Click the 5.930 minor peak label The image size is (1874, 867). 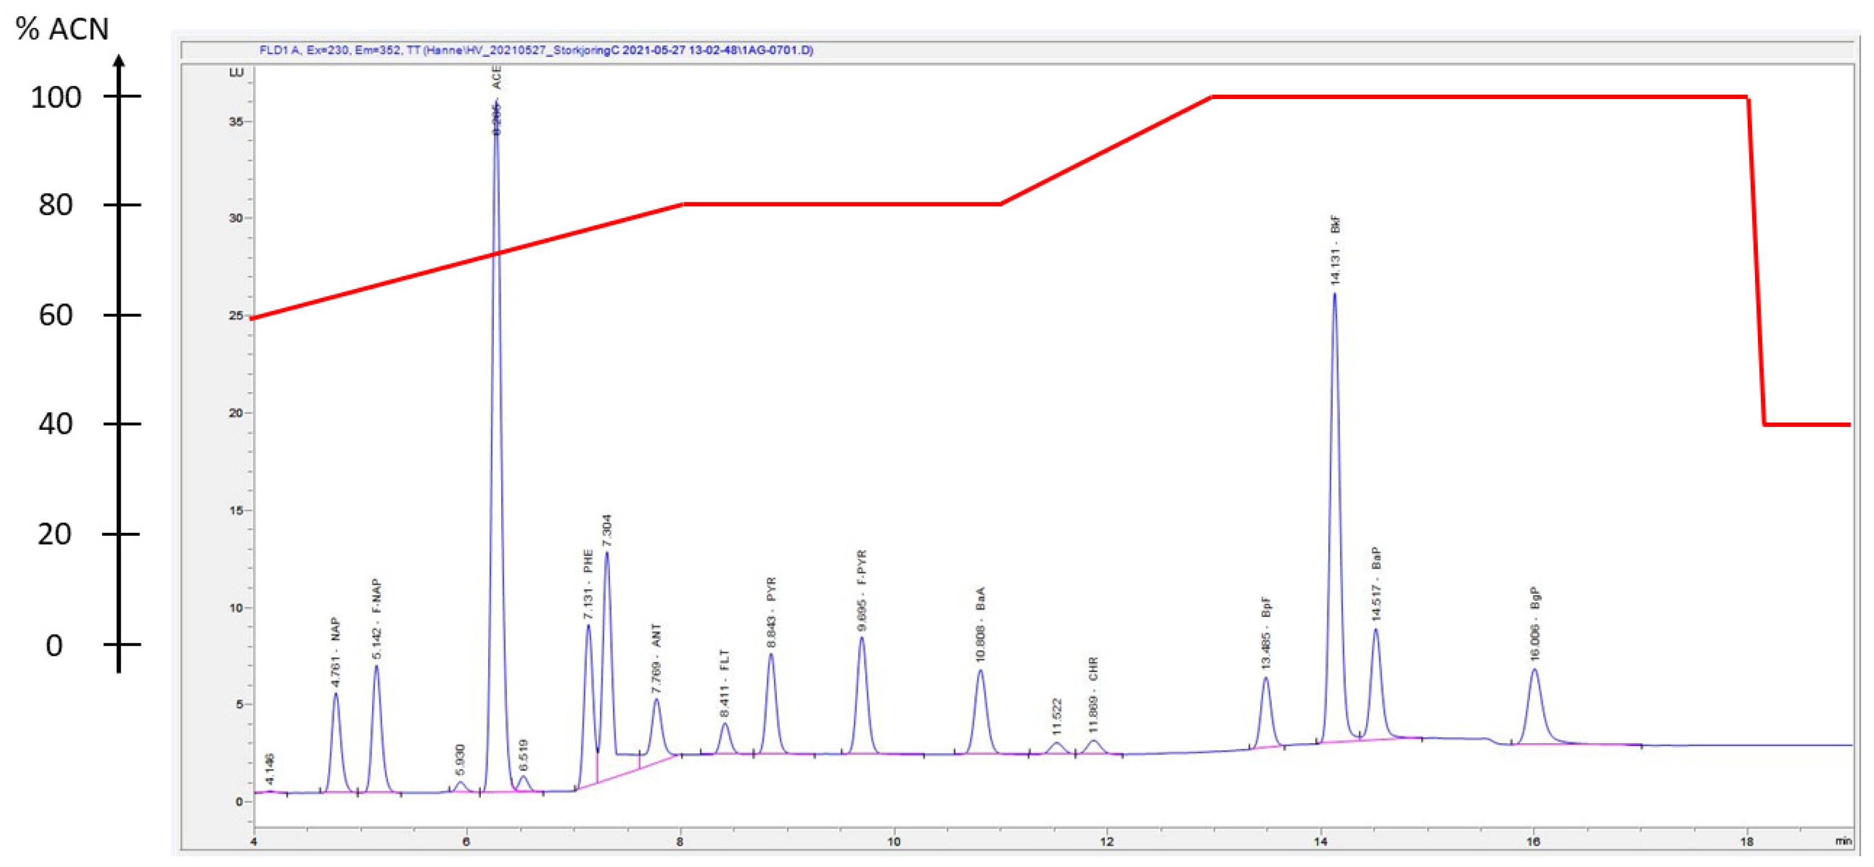pyautogui.click(x=460, y=759)
